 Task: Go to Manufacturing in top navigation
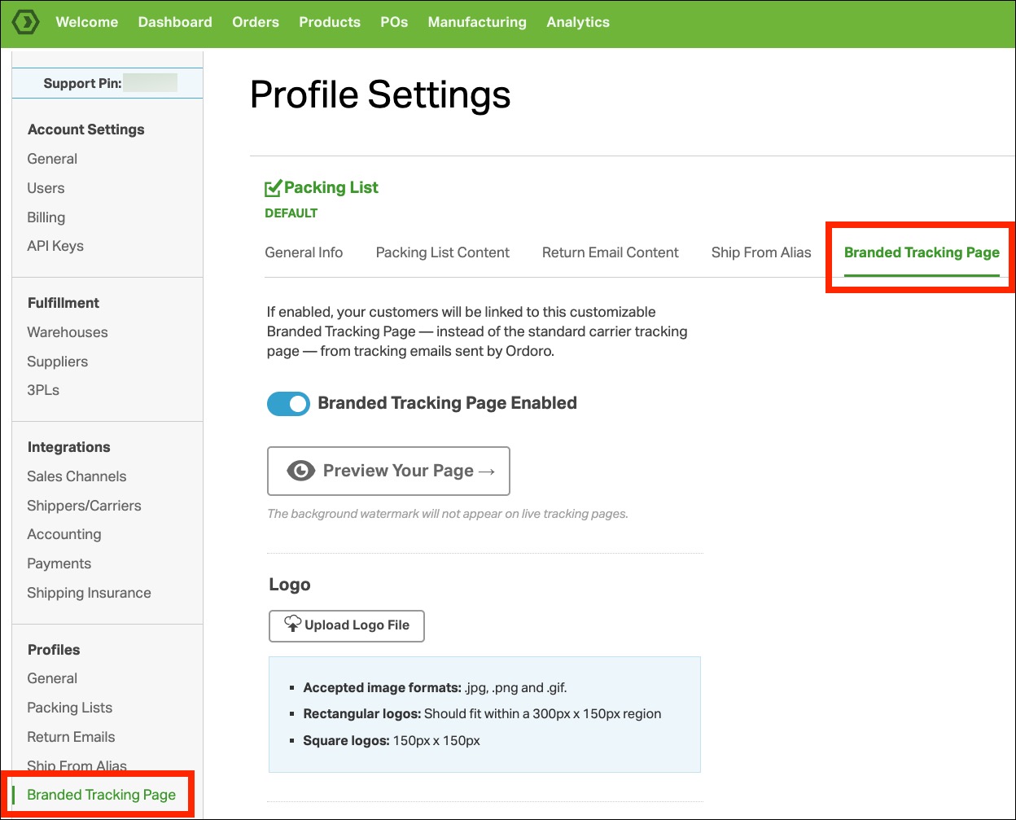point(476,22)
